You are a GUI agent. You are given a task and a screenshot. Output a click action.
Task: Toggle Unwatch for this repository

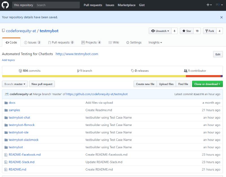pyautogui.click(x=160, y=31)
